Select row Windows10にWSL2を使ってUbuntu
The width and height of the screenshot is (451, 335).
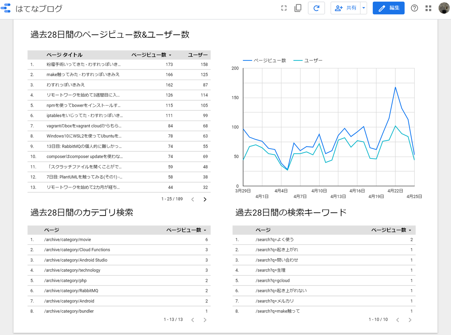point(119,136)
